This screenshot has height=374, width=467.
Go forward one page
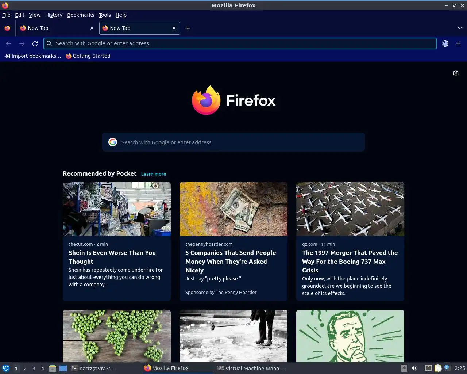tap(22, 43)
